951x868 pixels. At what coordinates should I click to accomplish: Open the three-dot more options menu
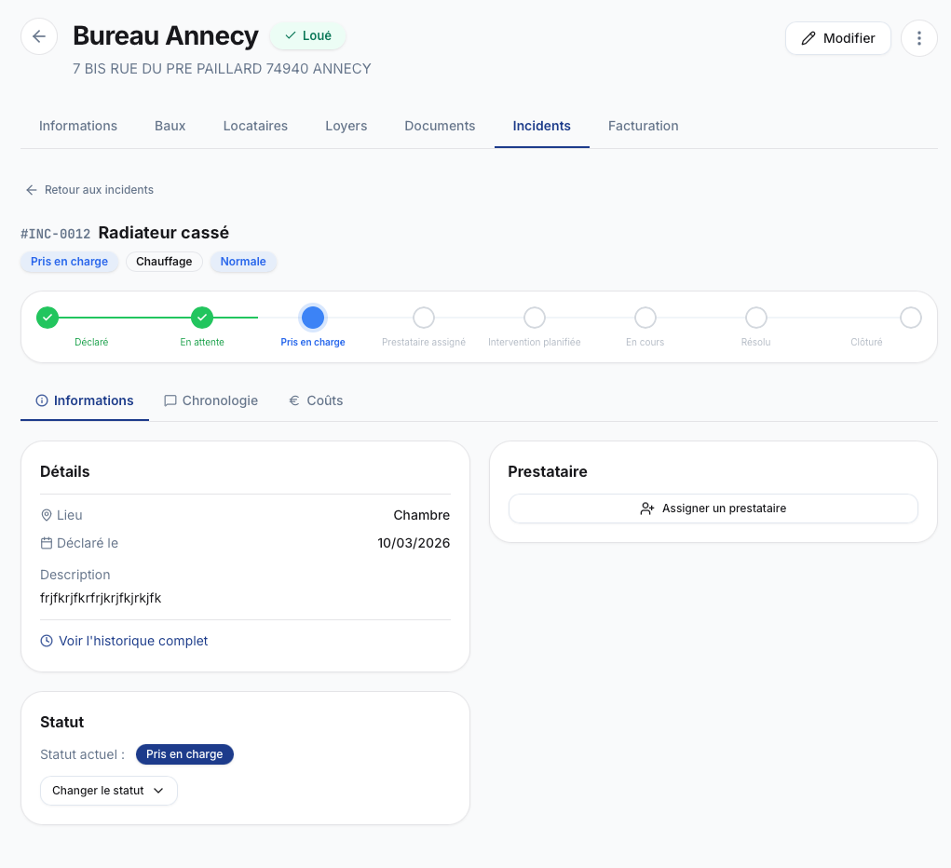pyautogui.click(x=918, y=38)
